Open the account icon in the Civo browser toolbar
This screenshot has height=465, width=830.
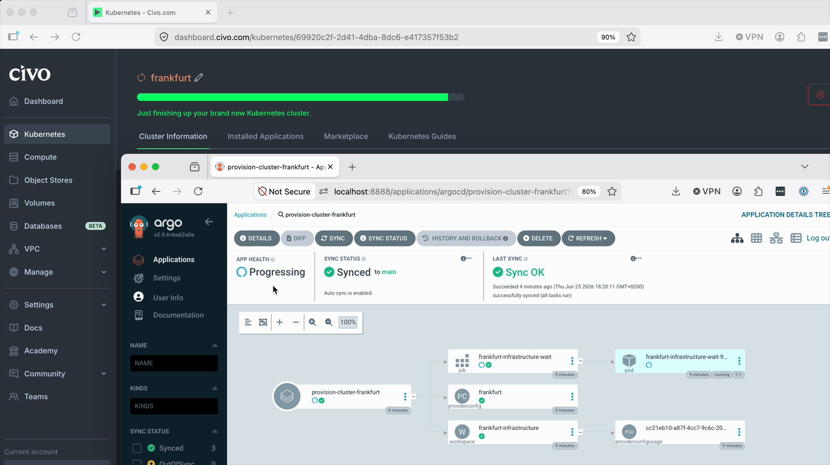pos(780,37)
